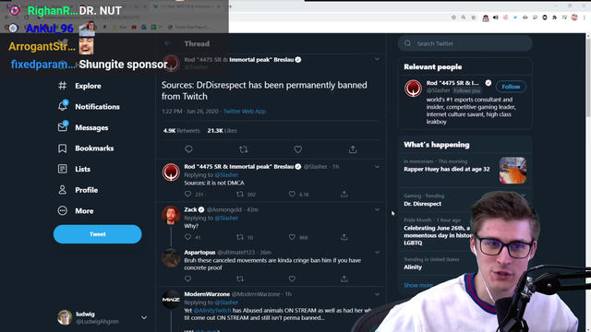Like the 'it is not DMCA' tweet
Screen dimensions: 591x332
pyautogui.click(x=292, y=195)
